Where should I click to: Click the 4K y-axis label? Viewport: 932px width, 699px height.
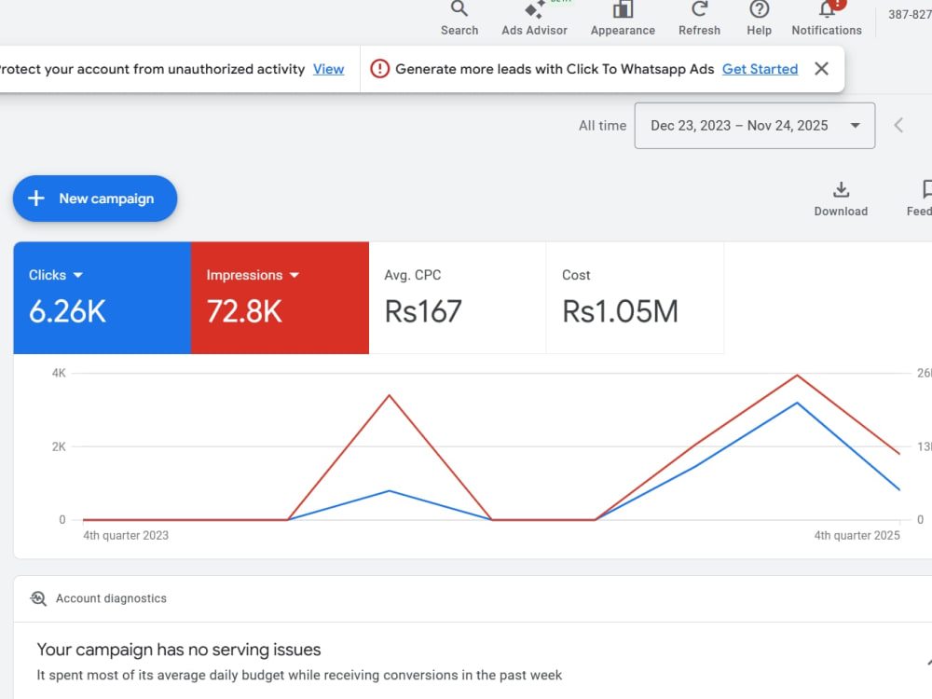pyautogui.click(x=59, y=373)
